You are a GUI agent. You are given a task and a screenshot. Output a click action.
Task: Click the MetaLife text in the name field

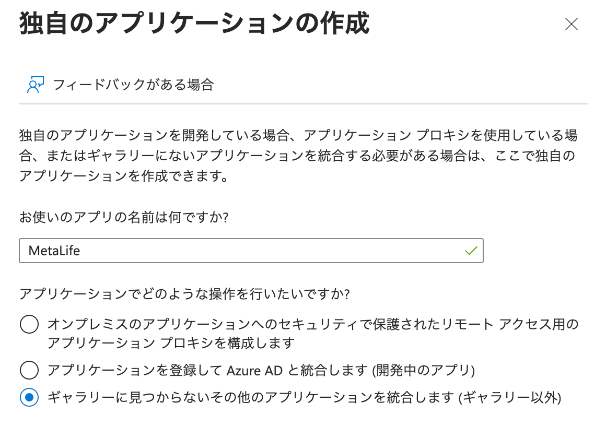click(54, 251)
